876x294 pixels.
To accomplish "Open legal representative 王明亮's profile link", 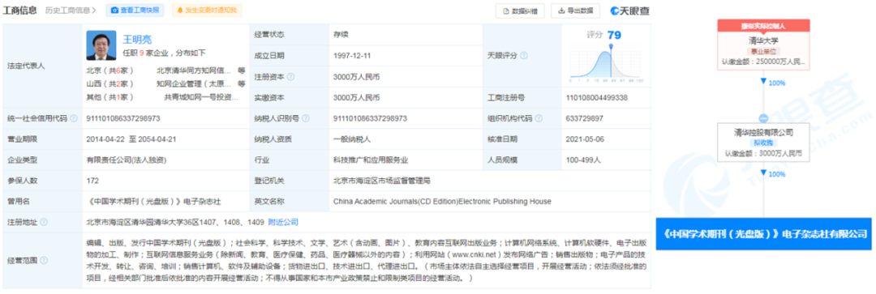I will click(x=137, y=40).
